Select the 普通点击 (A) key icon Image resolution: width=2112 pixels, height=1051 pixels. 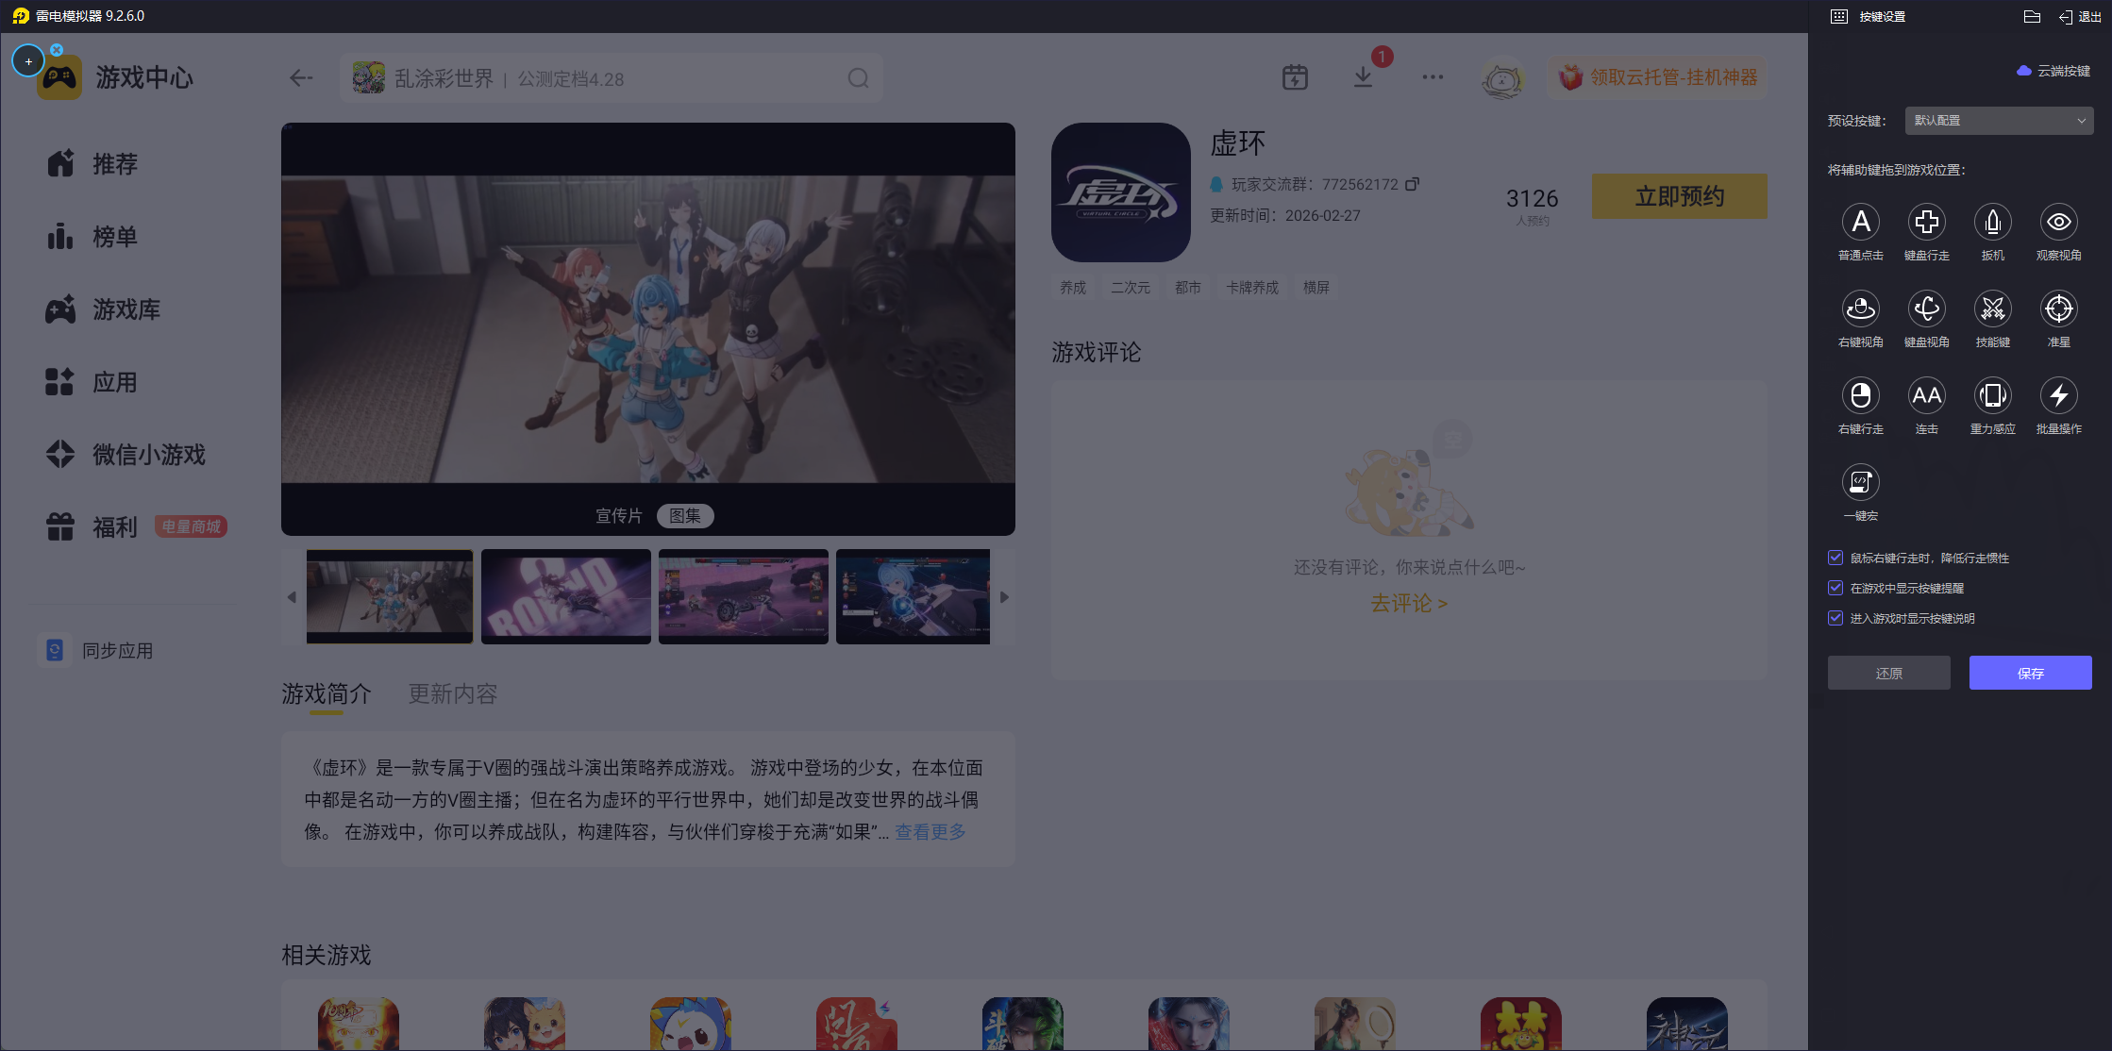(x=1860, y=223)
